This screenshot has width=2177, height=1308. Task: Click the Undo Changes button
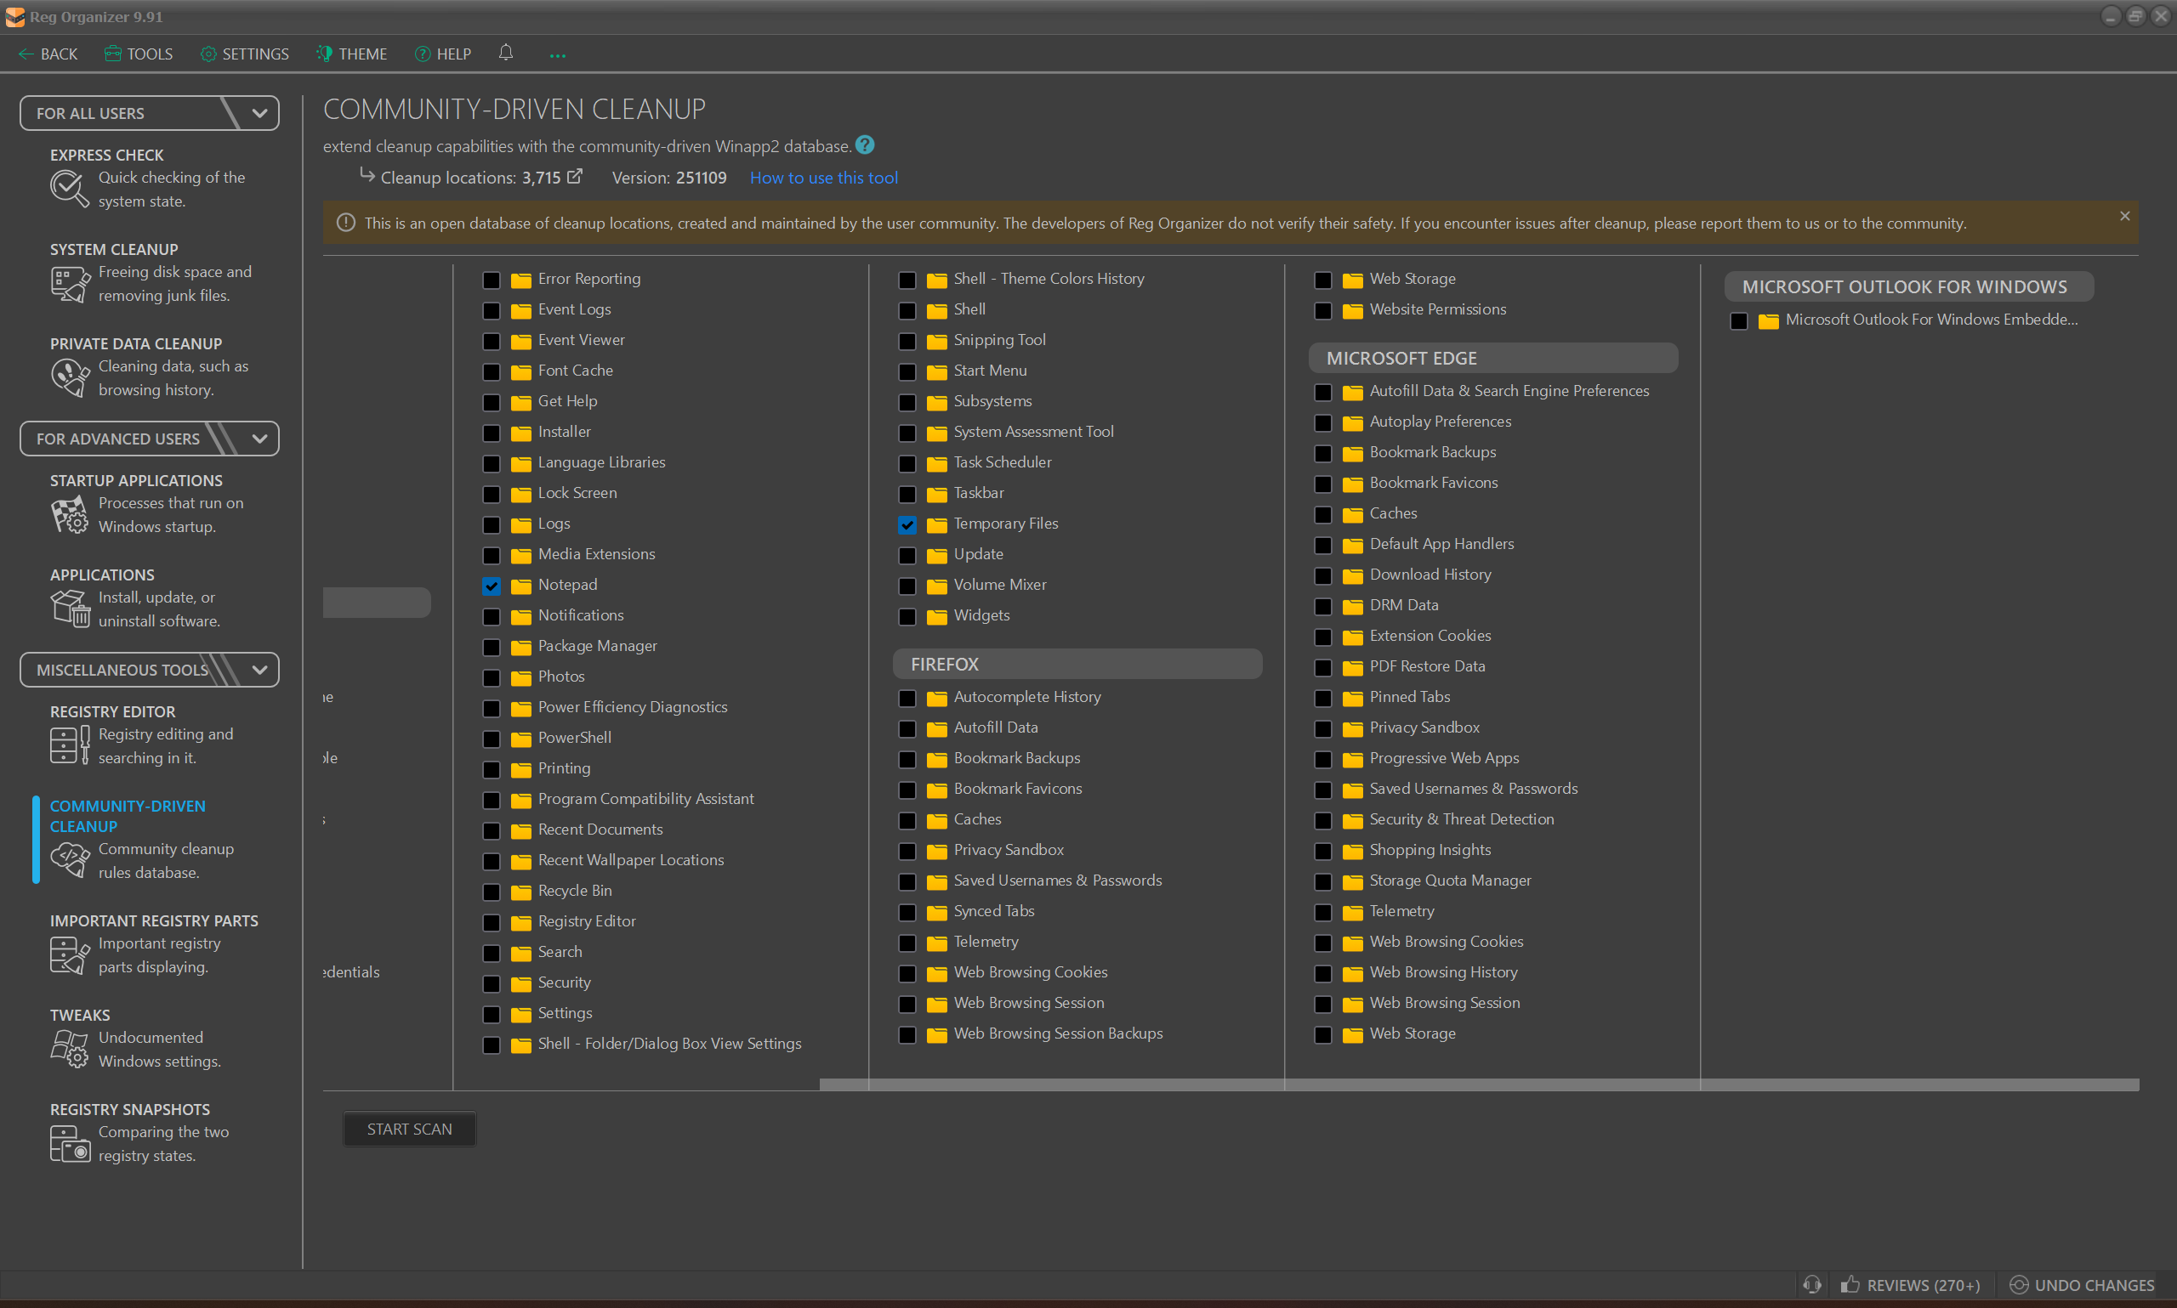[2082, 1284]
